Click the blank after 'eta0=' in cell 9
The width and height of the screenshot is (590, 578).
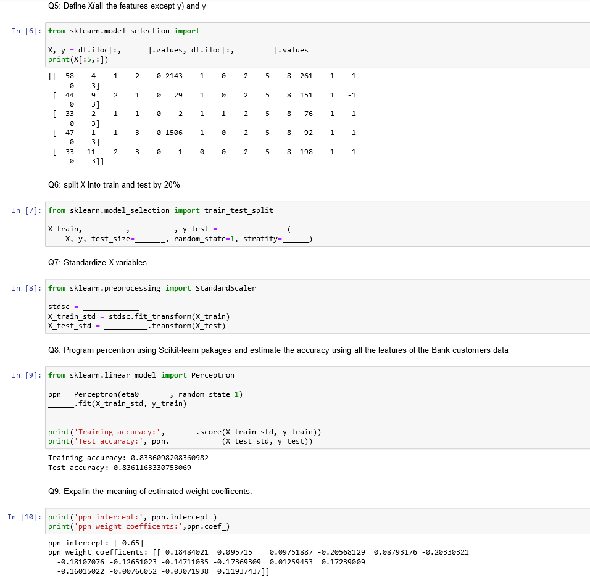coord(157,395)
